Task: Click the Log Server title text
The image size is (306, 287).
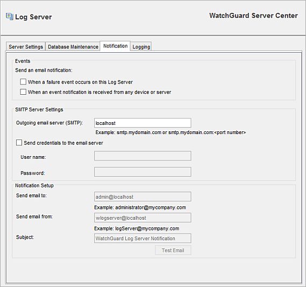Action: (33, 17)
